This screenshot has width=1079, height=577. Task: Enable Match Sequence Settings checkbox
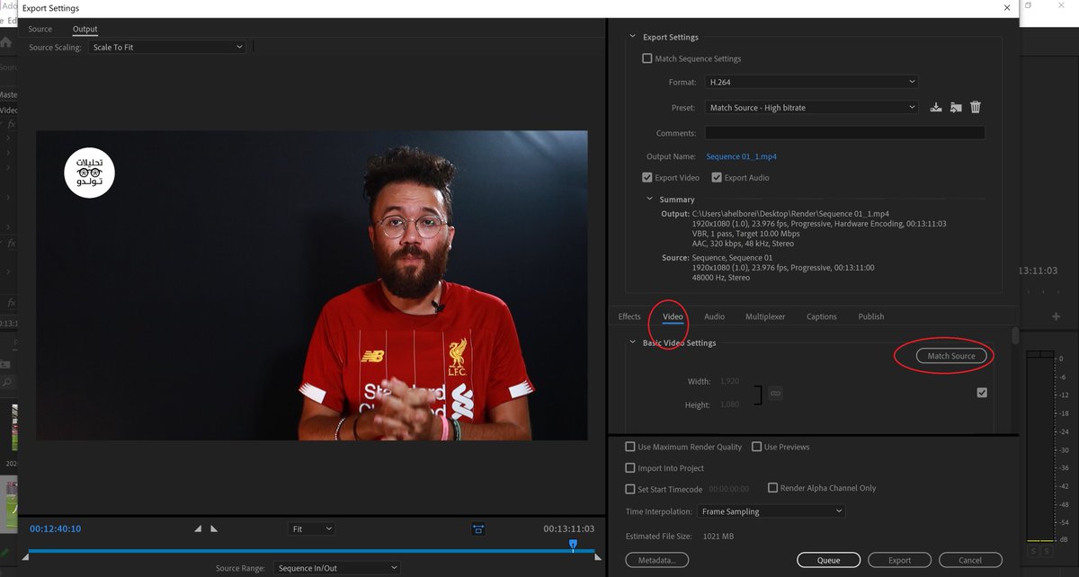[x=647, y=58]
